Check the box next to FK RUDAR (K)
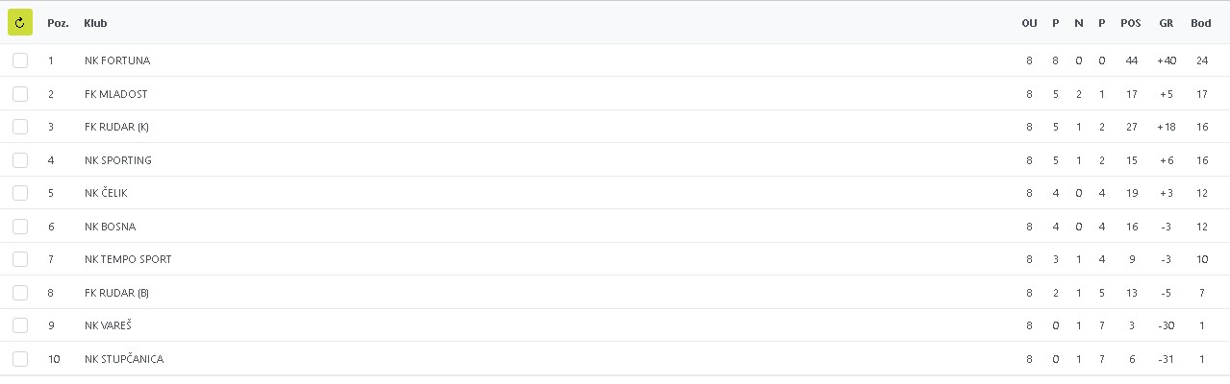1230x384 pixels. 20,127
